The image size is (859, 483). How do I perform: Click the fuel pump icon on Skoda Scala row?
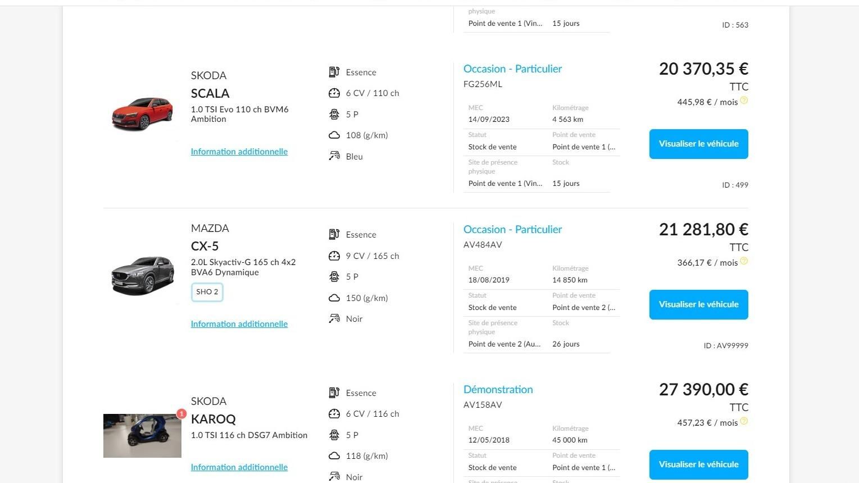click(334, 72)
